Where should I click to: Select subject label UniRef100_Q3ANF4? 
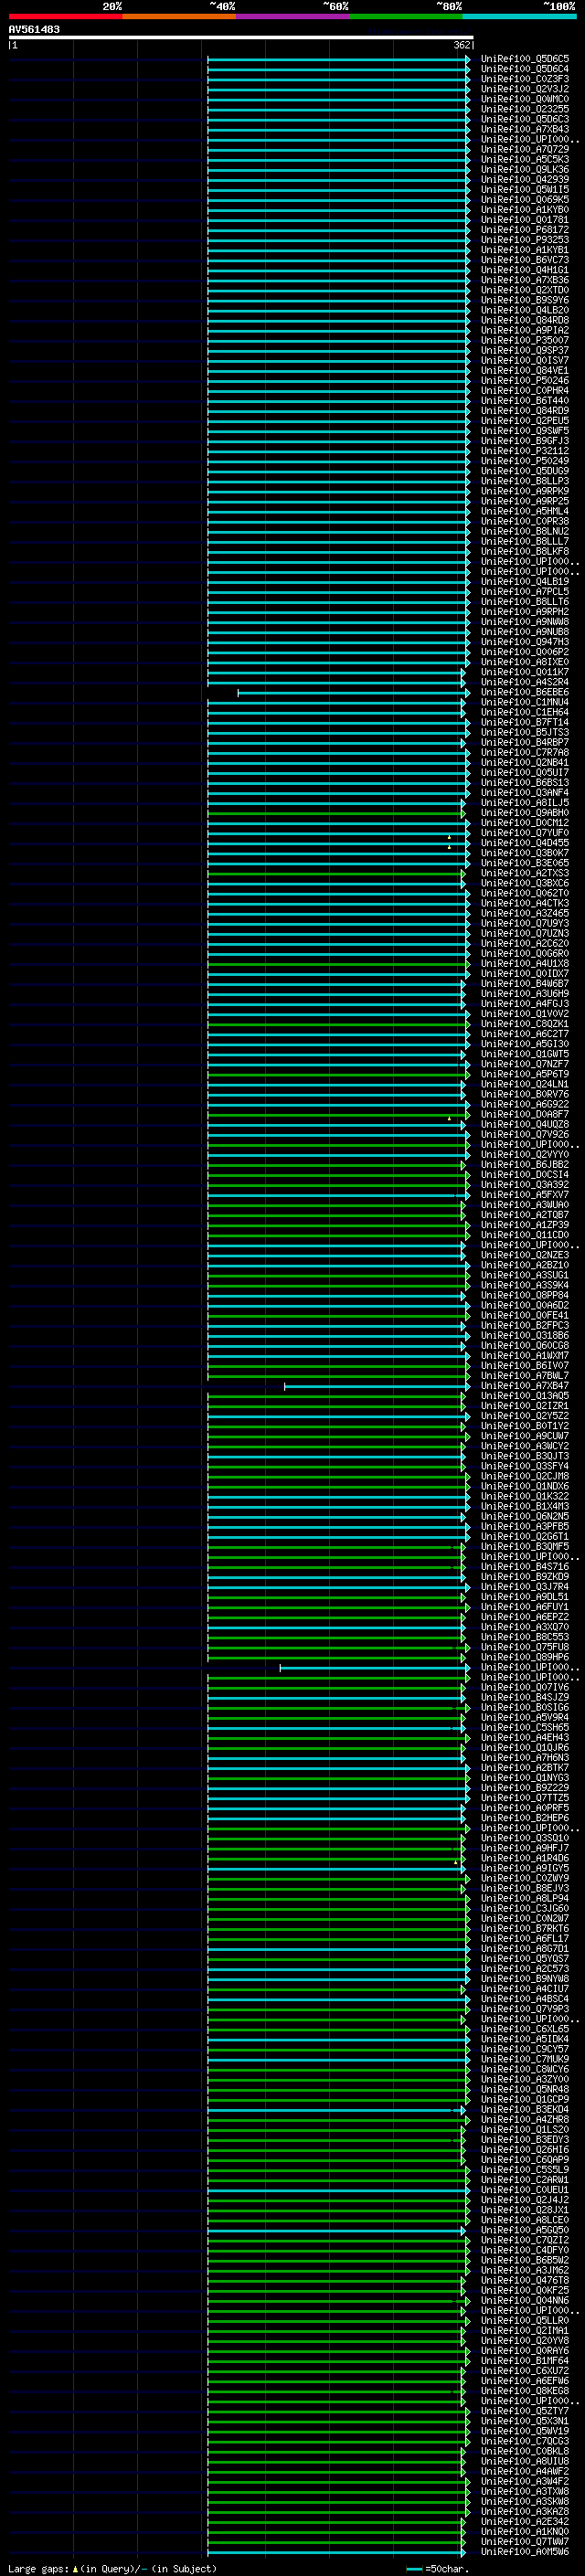tap(525, 792)
